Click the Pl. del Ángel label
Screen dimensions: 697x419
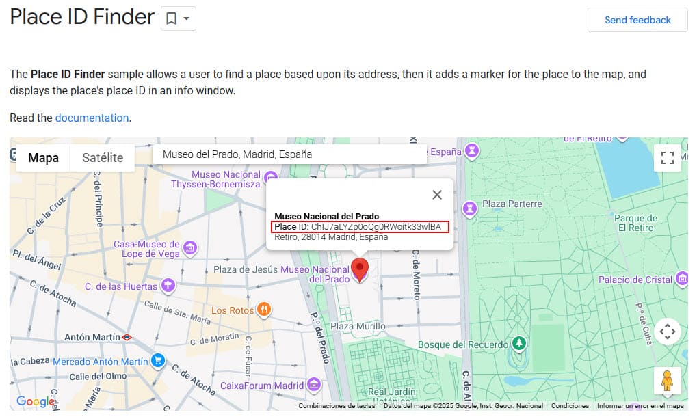[36, 260]
